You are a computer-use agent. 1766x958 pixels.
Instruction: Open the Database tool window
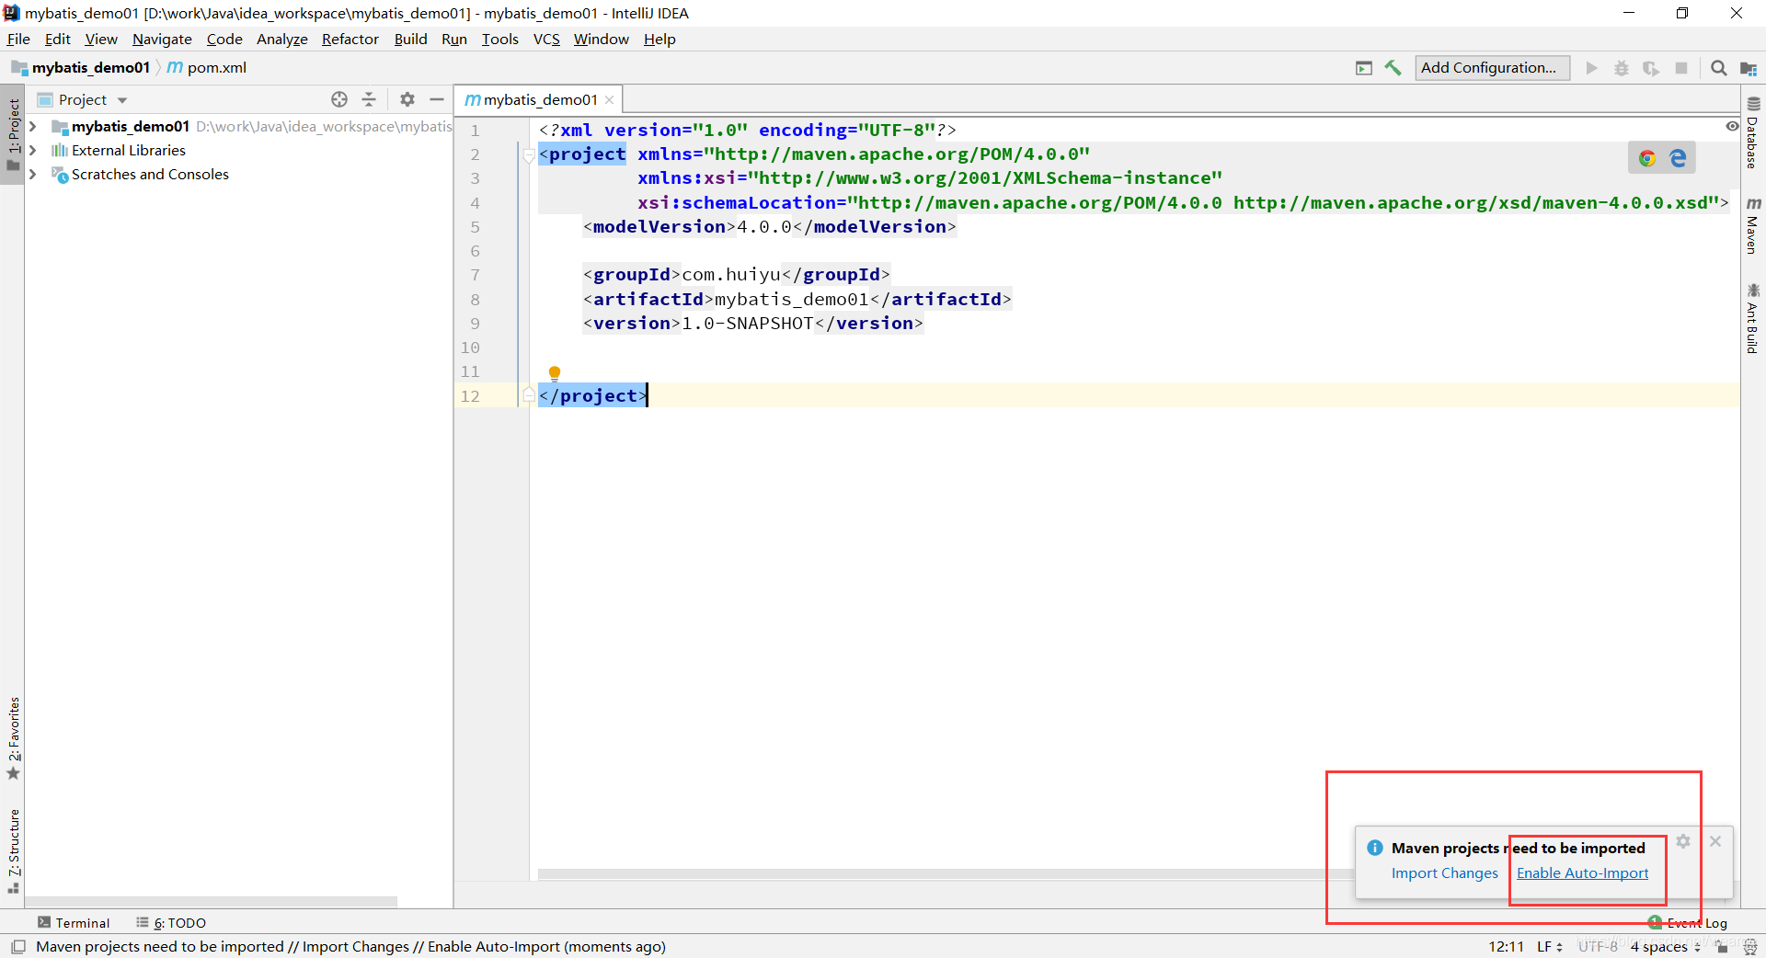coord(1753,132)
